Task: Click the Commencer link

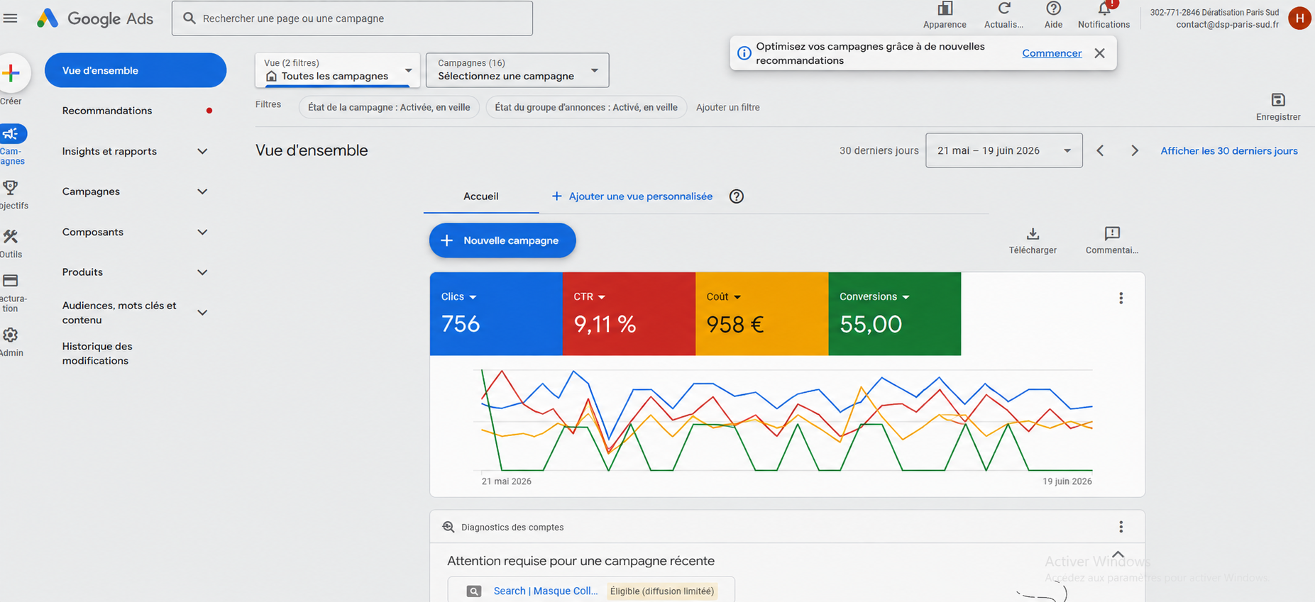Action: coord(1052,53)
